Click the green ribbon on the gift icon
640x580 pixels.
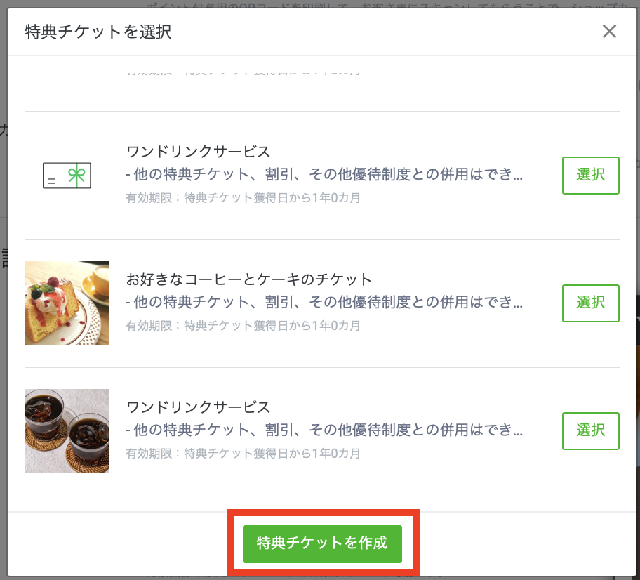point(76,175)
